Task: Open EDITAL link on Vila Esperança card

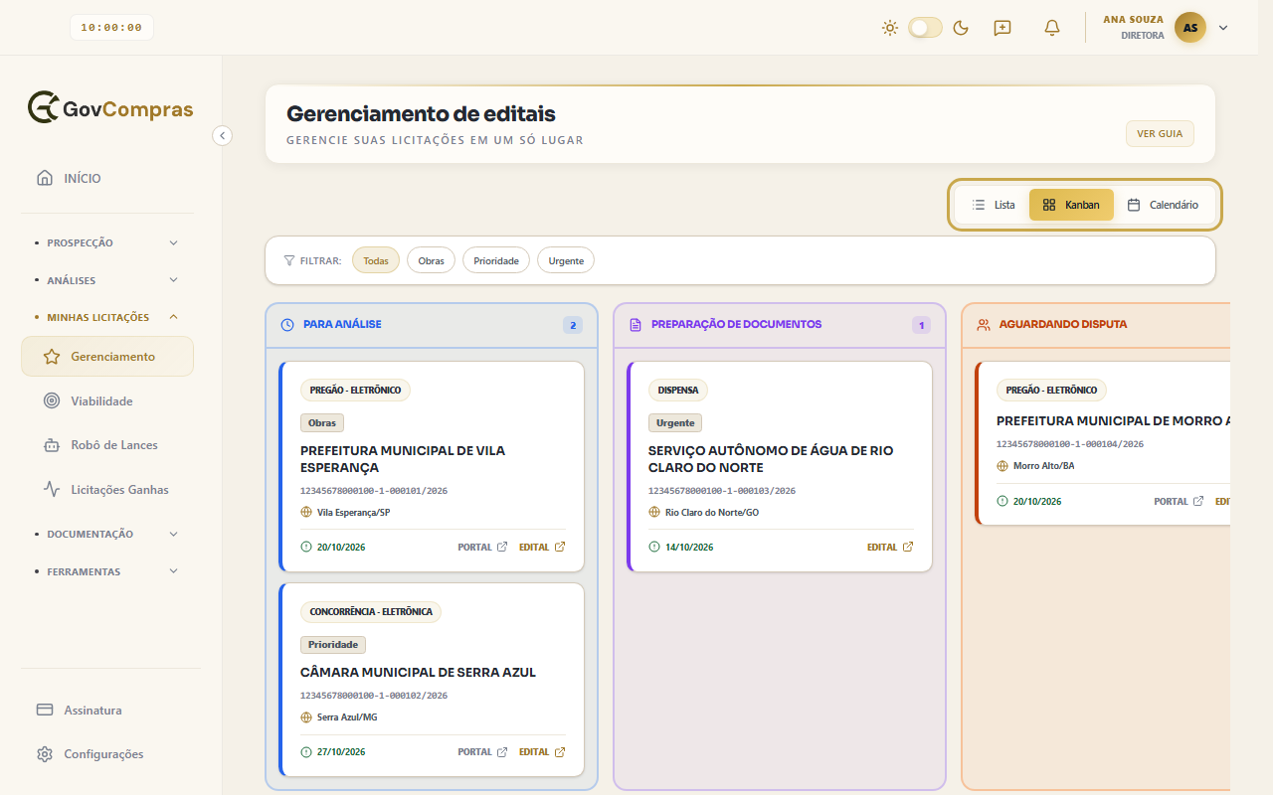Action: (x=542, y=547)
